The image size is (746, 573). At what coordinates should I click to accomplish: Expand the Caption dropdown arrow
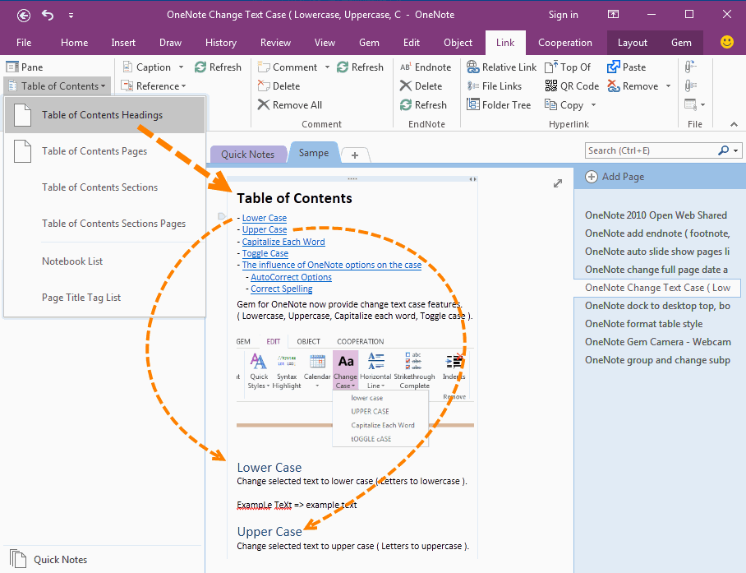[x=182, y=67]
